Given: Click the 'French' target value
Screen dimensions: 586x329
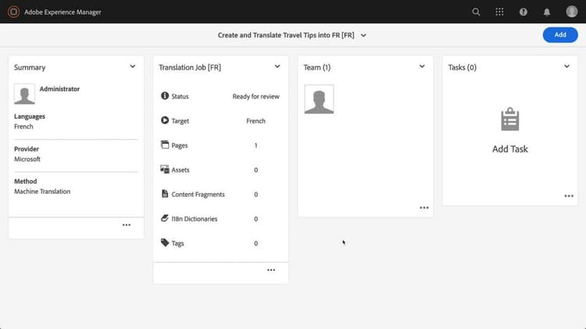Looking at the screenshot, I should 256,121.
